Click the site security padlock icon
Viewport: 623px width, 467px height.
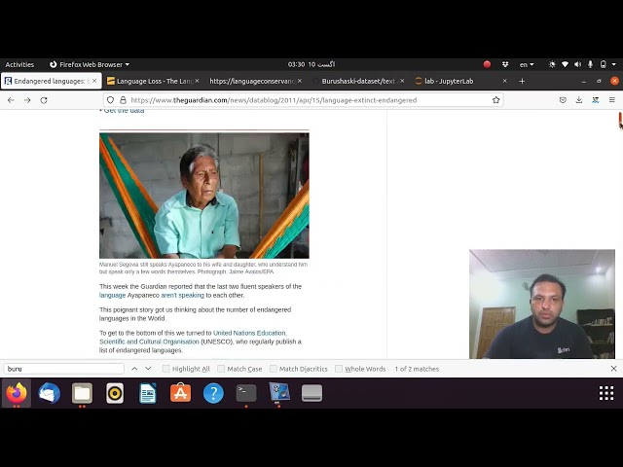[124, 100]
